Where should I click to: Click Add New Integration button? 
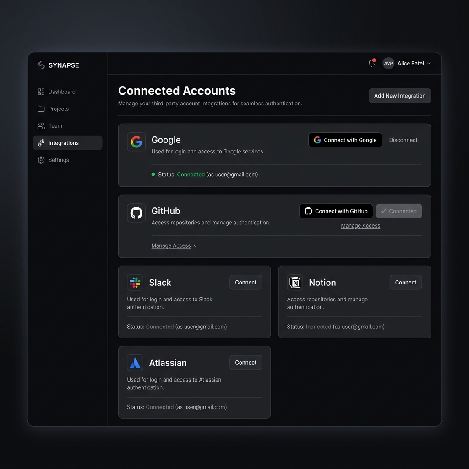pyautogui.click(x=399, y=96)
